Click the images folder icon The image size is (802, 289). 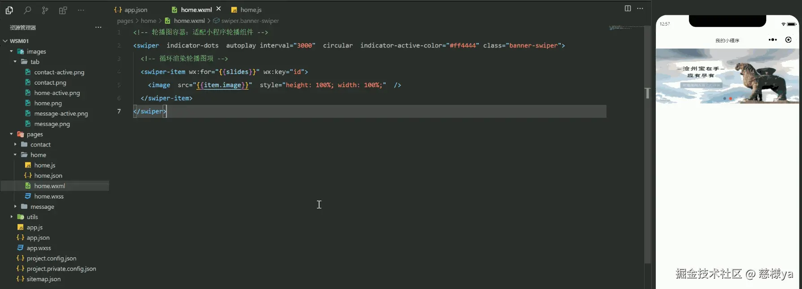tap(20, 52)
